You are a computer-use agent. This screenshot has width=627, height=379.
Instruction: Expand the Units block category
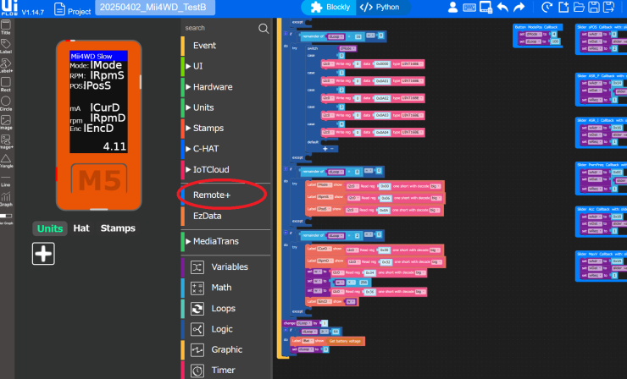pyautogui.click(x=226, y=107)
